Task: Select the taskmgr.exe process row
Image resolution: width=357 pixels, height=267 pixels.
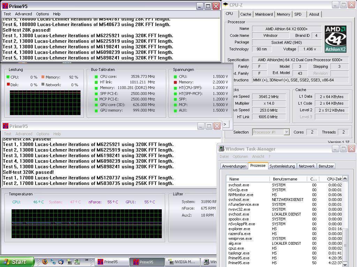Action: 284,253
